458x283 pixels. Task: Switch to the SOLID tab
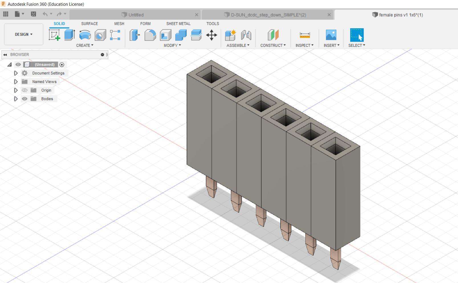coord(59,24)
